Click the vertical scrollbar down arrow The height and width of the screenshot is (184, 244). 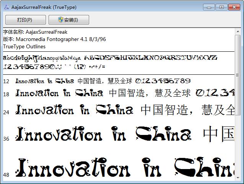(x=238, y=177)
